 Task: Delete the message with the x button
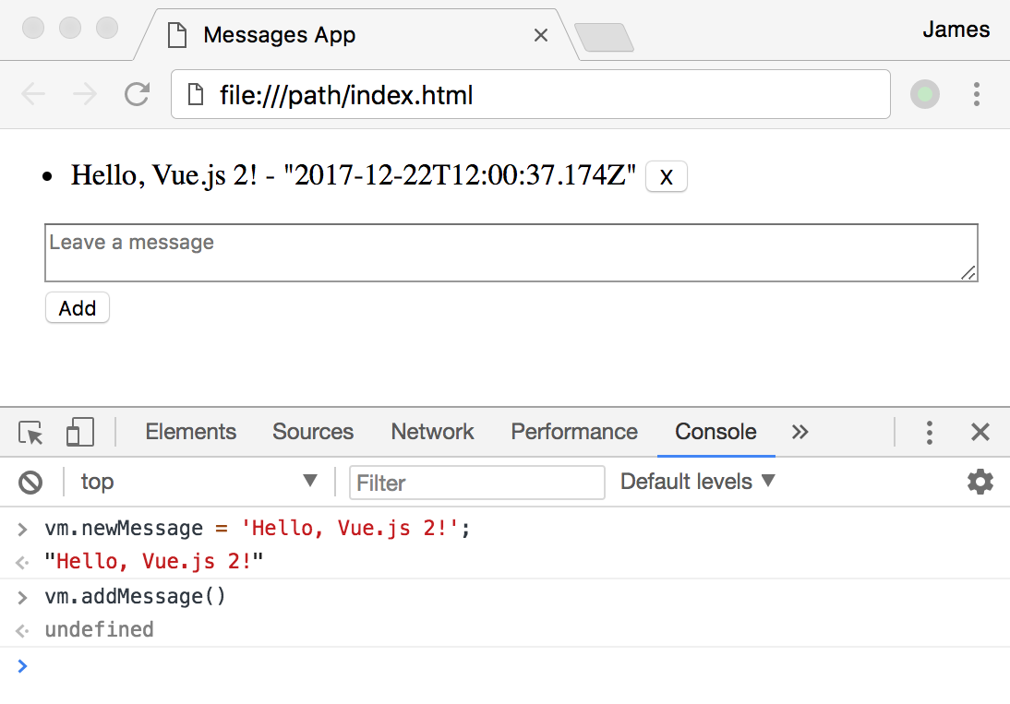point(666,175)
